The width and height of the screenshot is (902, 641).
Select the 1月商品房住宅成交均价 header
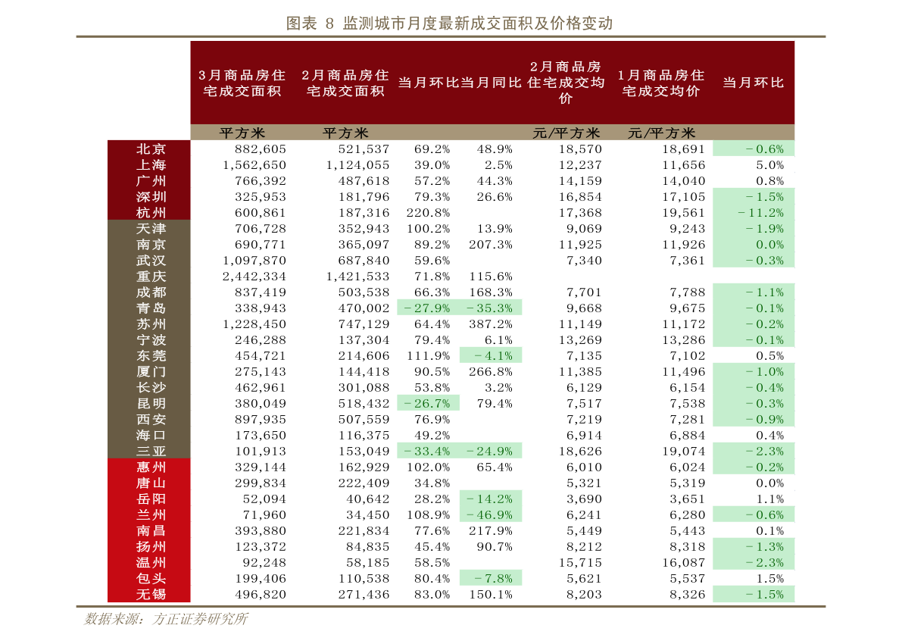pyautogui.click(x=661, y=83)
